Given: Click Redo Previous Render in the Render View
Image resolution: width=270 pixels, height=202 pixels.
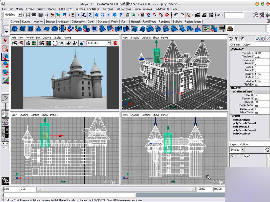Looking at the screenshot, I should tap(14, 43).
